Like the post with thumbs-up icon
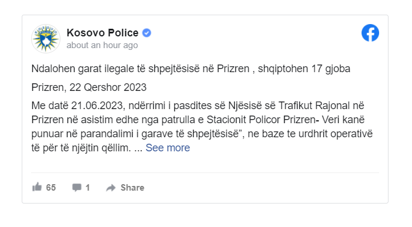This screenshot has width=412, height=227. 37,187
